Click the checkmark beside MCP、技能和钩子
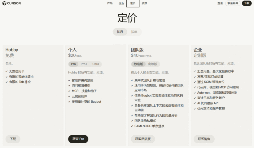The height and width of the screenshot is (148, 254). tap(69, 91)
